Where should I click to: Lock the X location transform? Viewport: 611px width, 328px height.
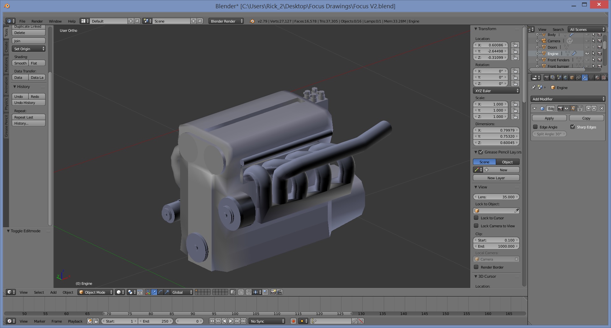pyautogui.click(x=515, y=45)
